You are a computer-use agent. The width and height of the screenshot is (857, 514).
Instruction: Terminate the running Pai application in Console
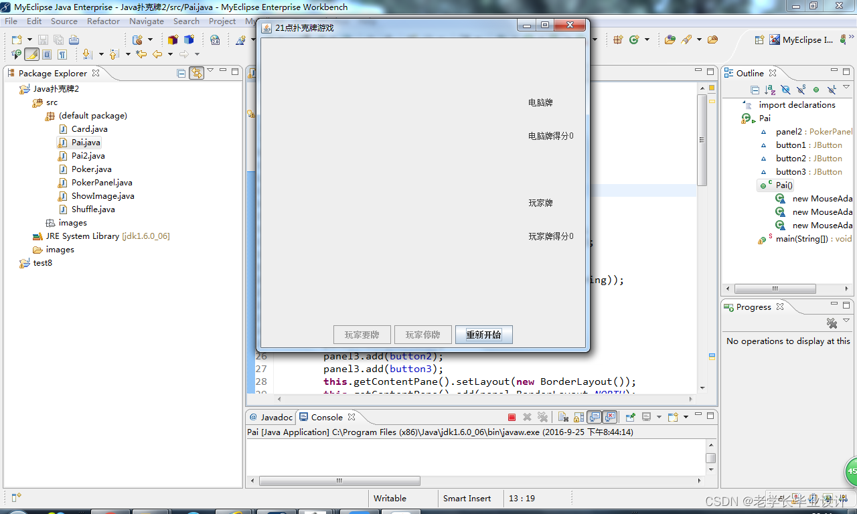(512, 416)
